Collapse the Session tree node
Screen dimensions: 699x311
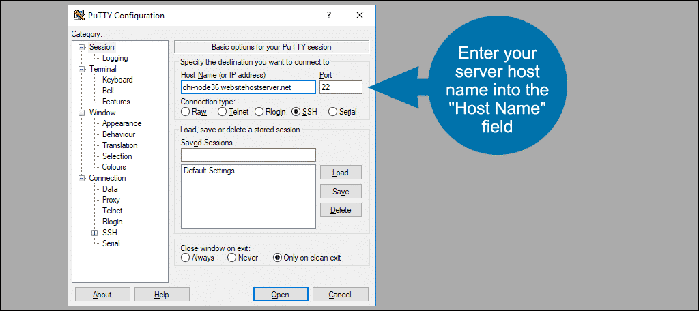point(82,47)
